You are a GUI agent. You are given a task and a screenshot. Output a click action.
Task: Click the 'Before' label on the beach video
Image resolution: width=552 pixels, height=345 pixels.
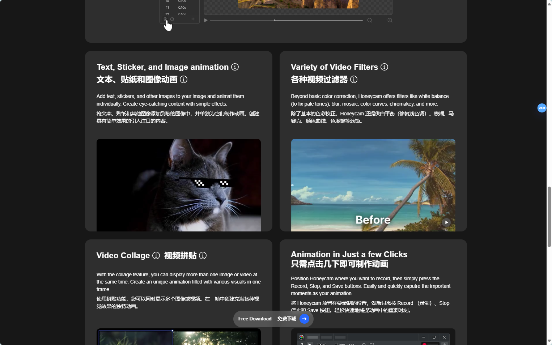pyautogui.click(x=373, y=220)
